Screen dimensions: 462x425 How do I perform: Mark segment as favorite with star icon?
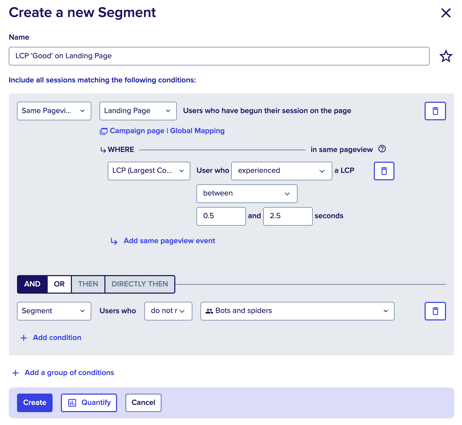point(446,56)
